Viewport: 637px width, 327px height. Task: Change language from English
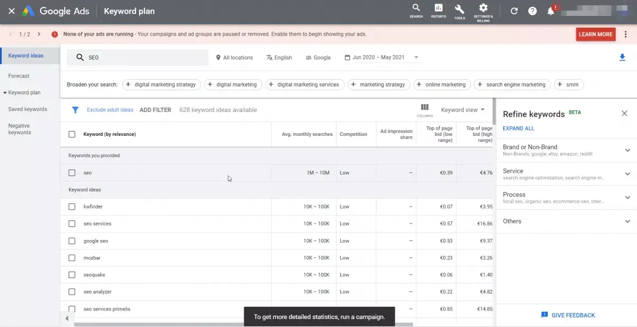pyautogui.click(x=279, y=57)
